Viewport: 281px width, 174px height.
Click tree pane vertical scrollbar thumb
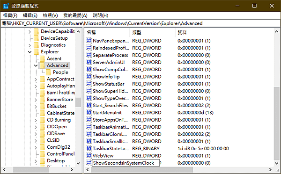pyautogui.click(x=78, y=102)
